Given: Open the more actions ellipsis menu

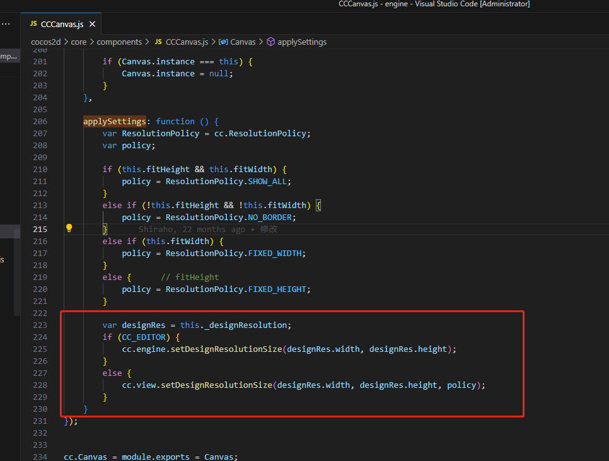Looking at the screenshot, I should (x=6, y=24).
